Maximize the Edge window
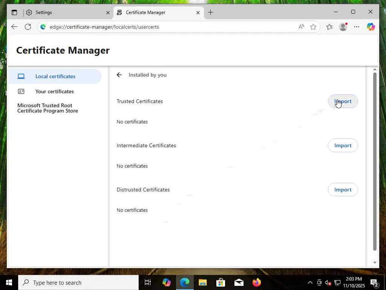Viewport: 386px width, 290px height. coord(353,12)
